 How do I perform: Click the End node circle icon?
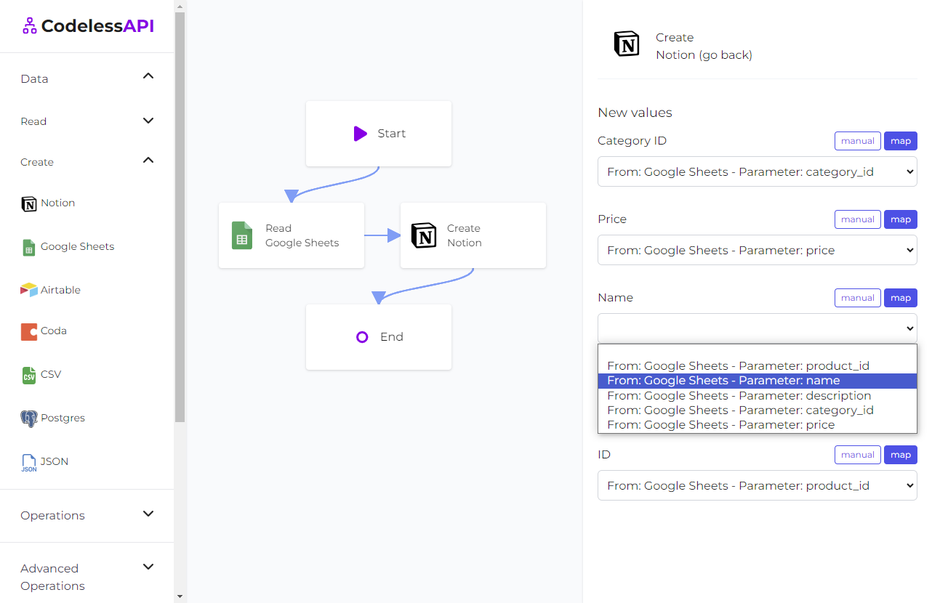[x=362, y=337]
